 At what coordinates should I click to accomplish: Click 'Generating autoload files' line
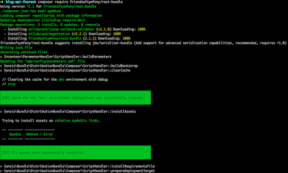[24, 52]
